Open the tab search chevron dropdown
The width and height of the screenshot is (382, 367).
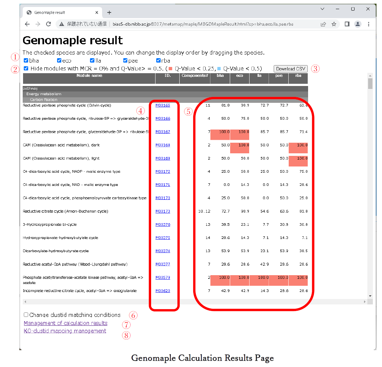click(322, 9)
